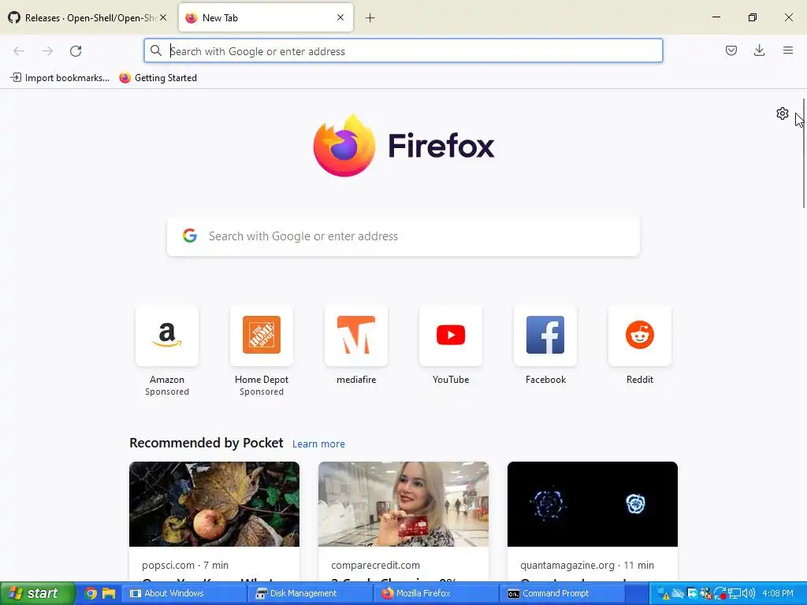Open the Downloads panel

point(759,50)
